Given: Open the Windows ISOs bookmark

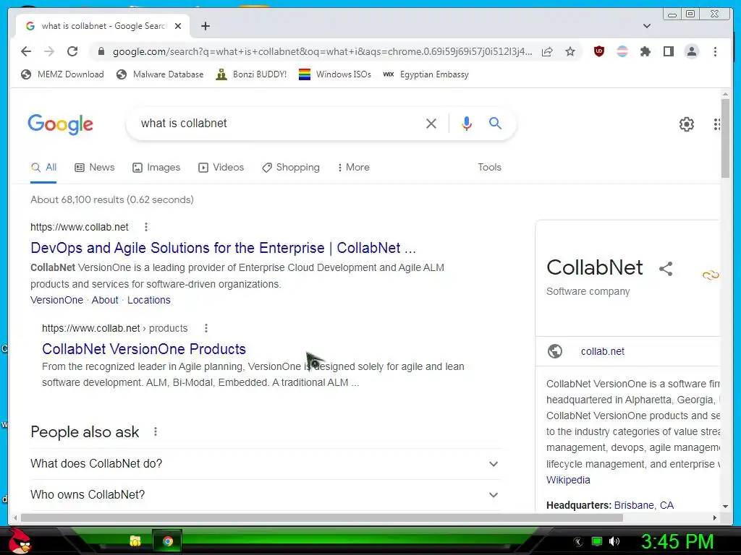Looking at the screenshot, I should pos(335,74).
